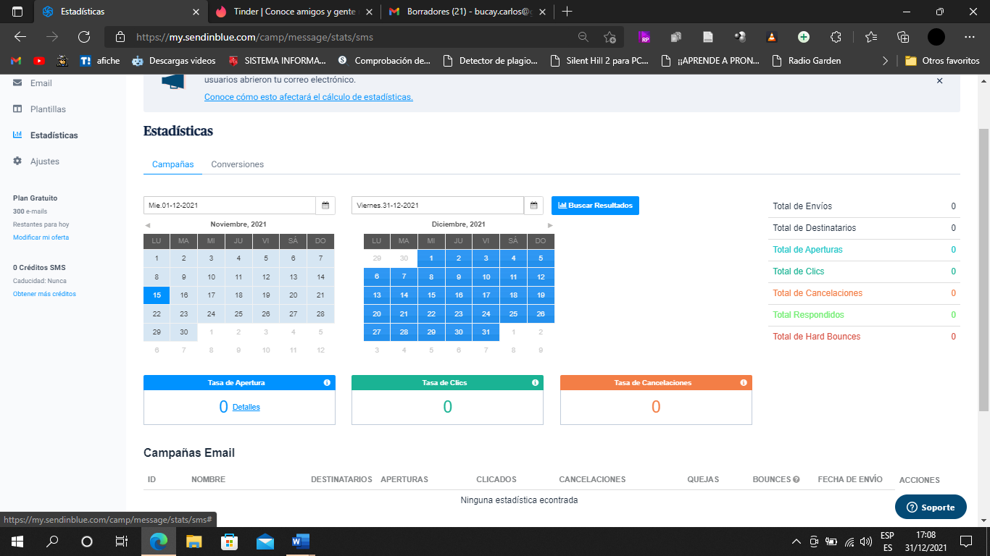Close the blue notification banner
Viewport: 990px width, 556px height.
(939, 81)
